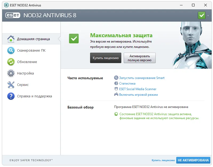Screen dimensions: 213x167
Task: Click the green refresh icon for Обновление
Action: (x=11, y=62)
